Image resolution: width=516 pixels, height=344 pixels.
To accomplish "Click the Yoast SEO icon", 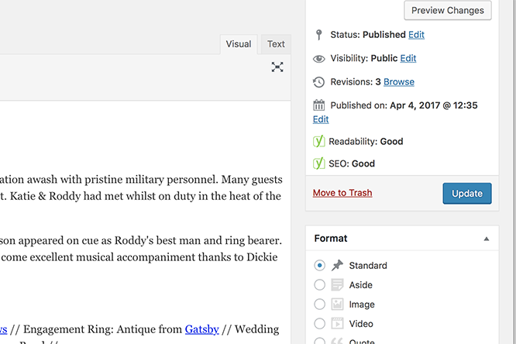I will [x=318, y=163].
